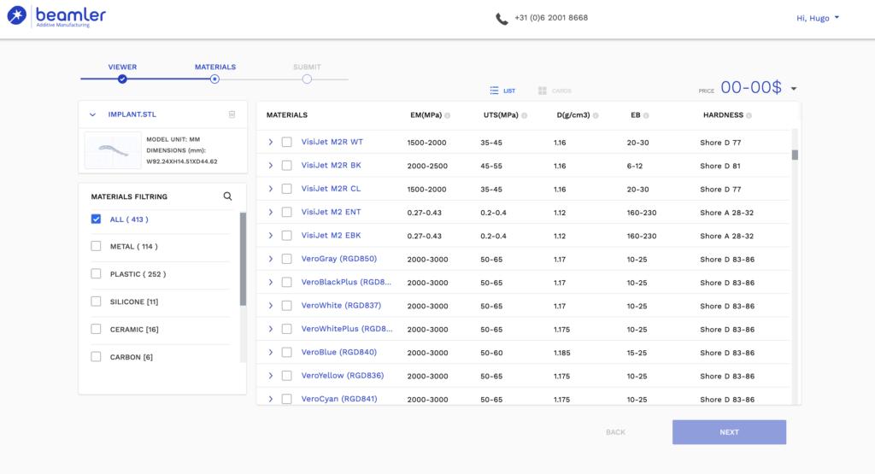This screenshot has height=474, width=875.
Task: Select checkbox for VisiJet M2R WT
Action: coord(287,142)
